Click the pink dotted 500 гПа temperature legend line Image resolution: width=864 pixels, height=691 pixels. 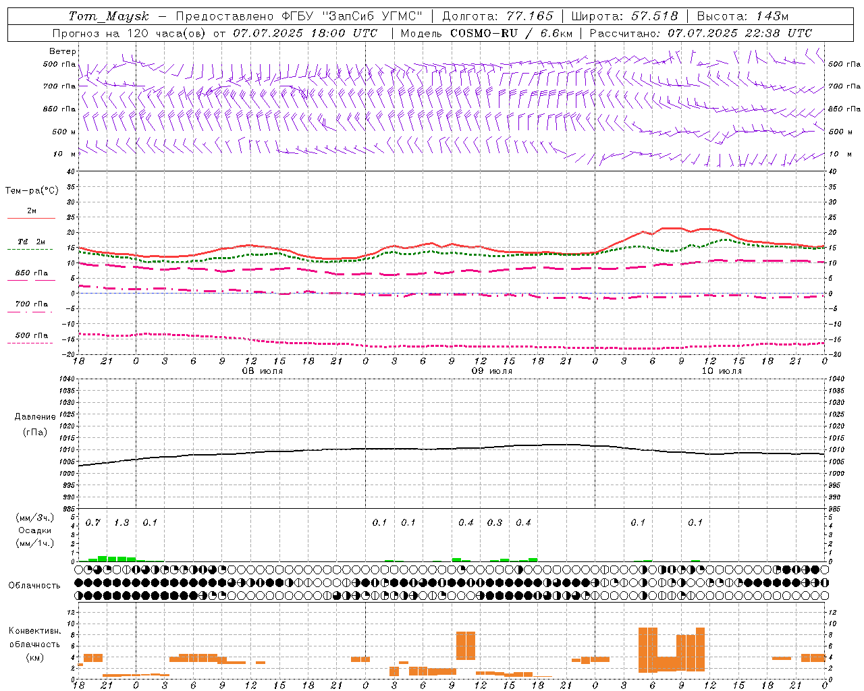coord(30,343)
